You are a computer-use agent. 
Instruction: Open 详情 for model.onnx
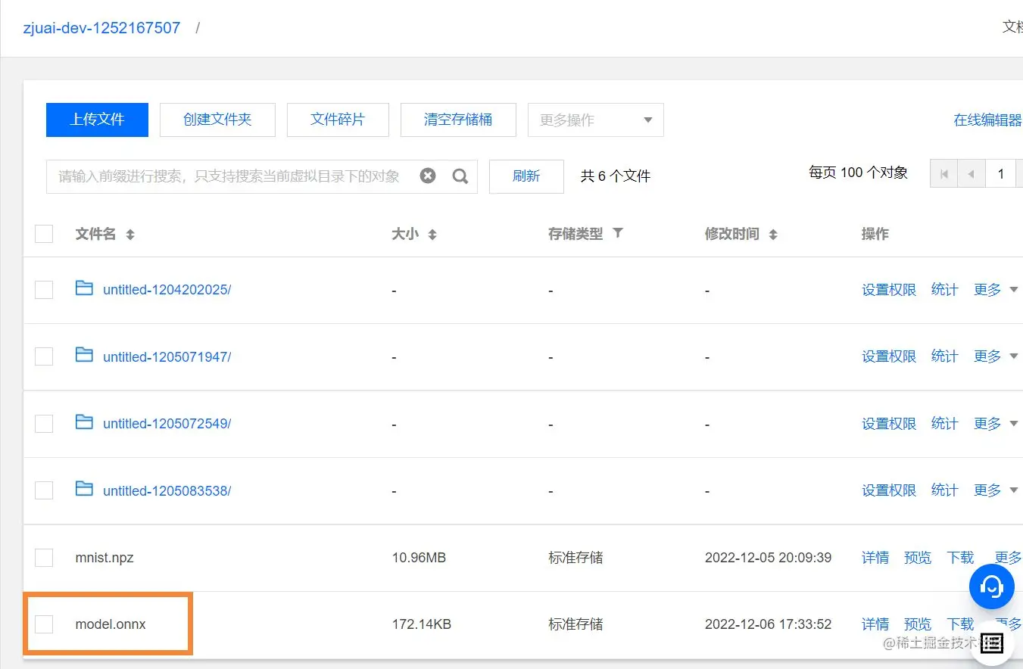tap(875, 624)
